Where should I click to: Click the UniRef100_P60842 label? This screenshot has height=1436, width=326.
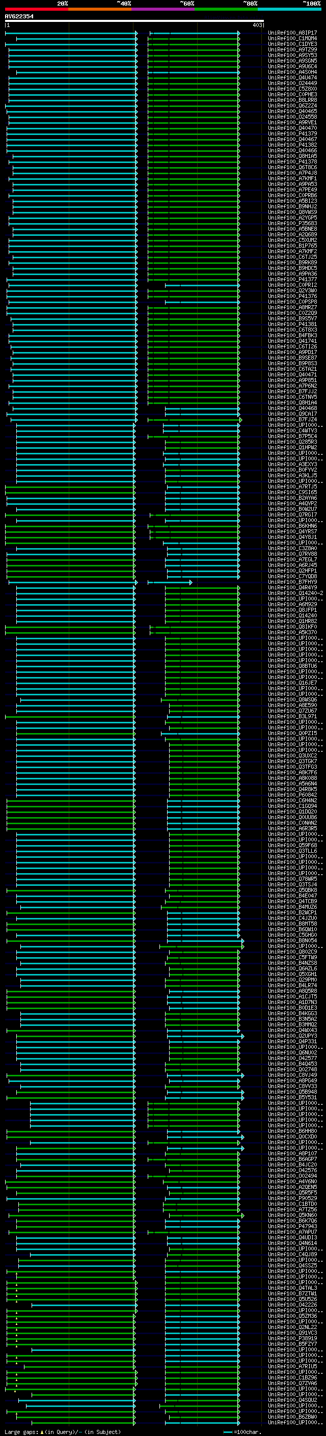[292, 795]
